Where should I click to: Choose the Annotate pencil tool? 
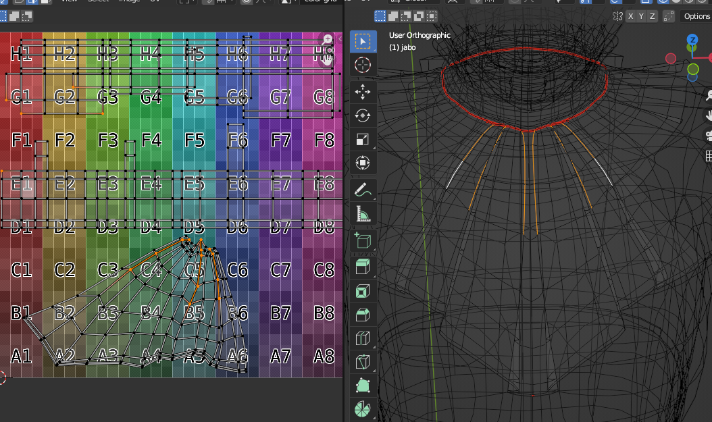click(363, 190)
